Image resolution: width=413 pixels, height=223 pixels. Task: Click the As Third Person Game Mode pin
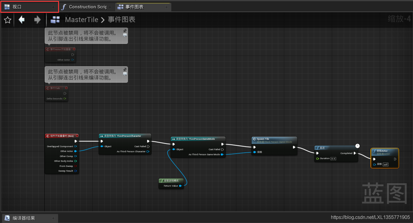[x=222, y=154]
